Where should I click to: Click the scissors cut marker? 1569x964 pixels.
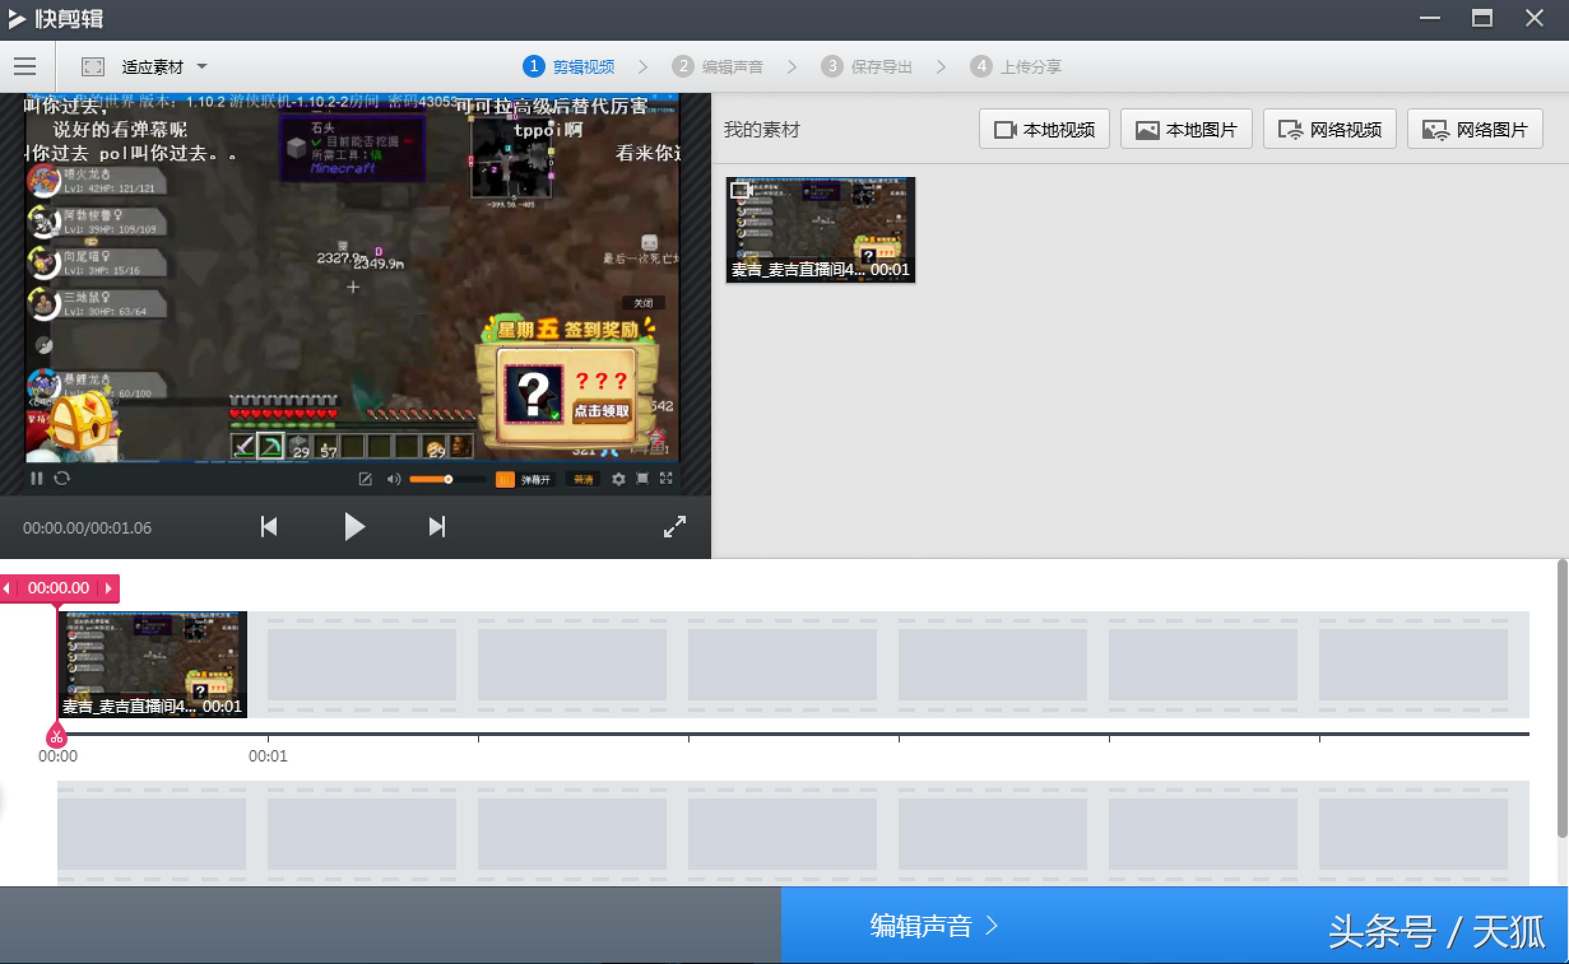(x=56, y=737)
